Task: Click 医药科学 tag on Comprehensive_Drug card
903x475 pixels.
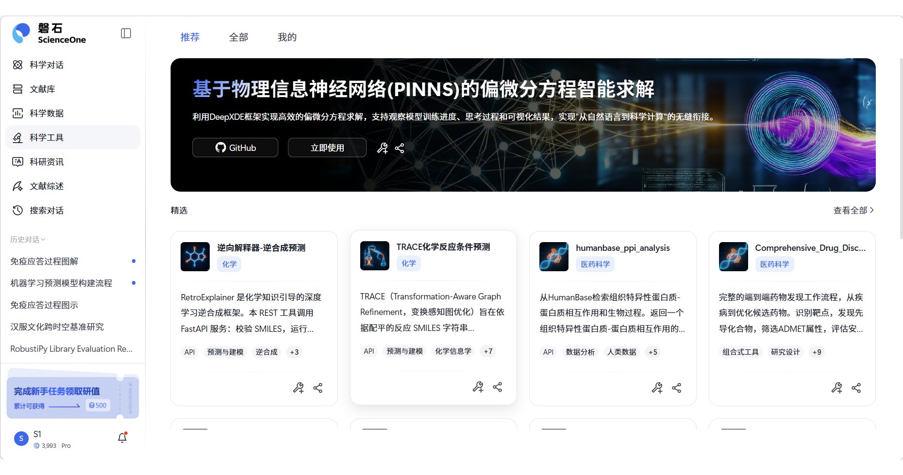Action: pyautogui.click(x=774, y=264)
